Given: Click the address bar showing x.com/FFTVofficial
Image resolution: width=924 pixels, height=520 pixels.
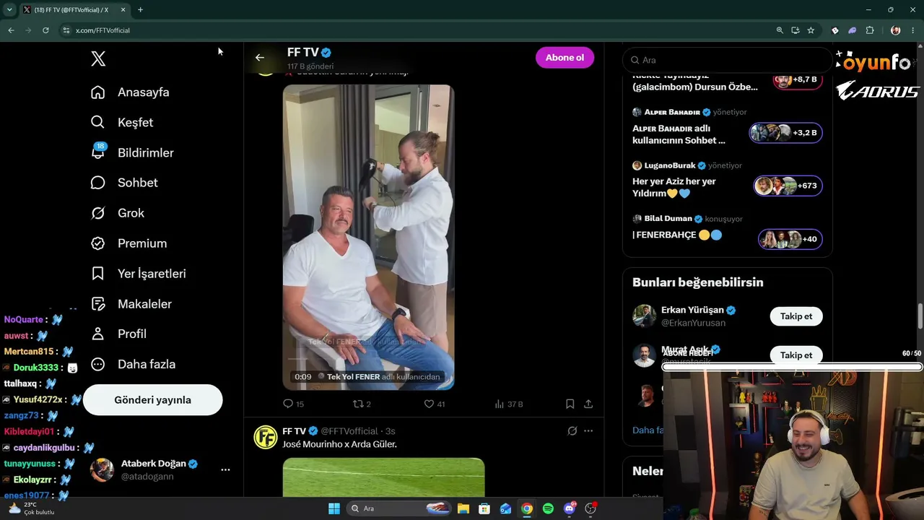Looking at the screenshot, I should click(x=103, y=30).
